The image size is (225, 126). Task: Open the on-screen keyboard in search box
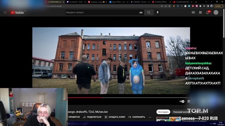pos(141,13)
